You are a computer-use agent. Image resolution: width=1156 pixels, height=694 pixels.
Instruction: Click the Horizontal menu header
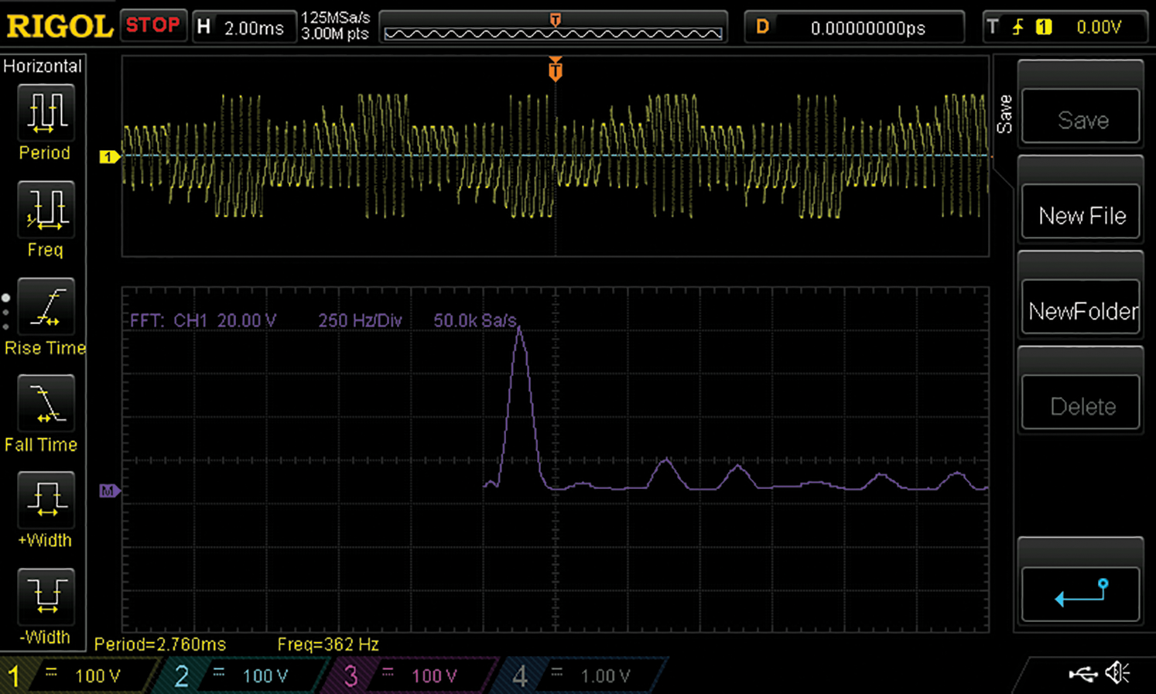(43, 66)
